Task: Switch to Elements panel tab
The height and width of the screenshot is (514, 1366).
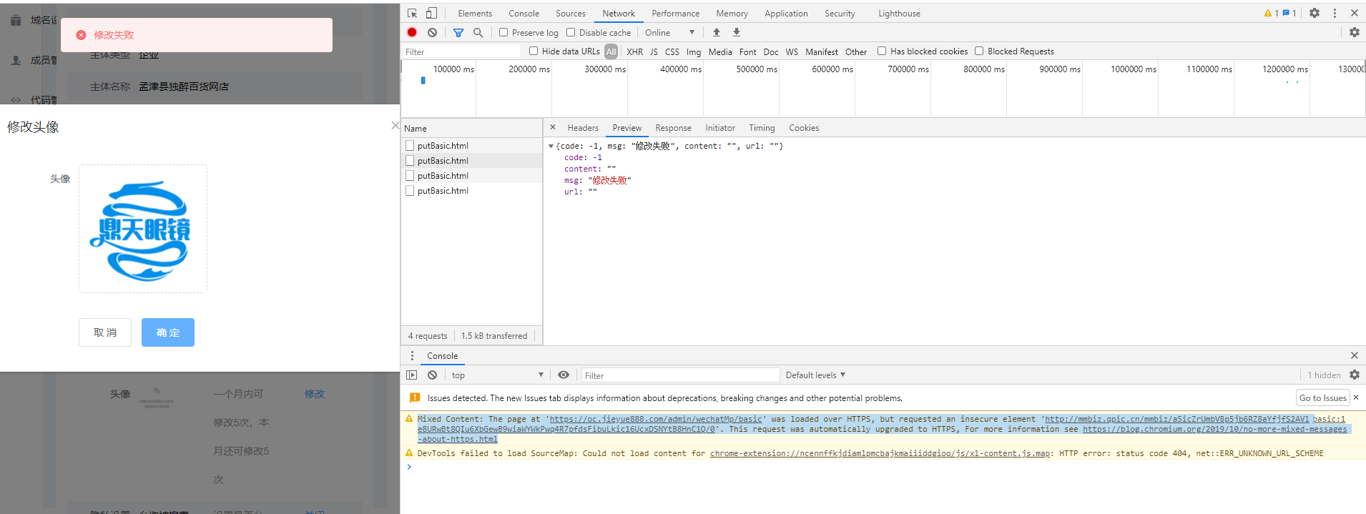Action: pyautogui.click(x=475, y=13)
